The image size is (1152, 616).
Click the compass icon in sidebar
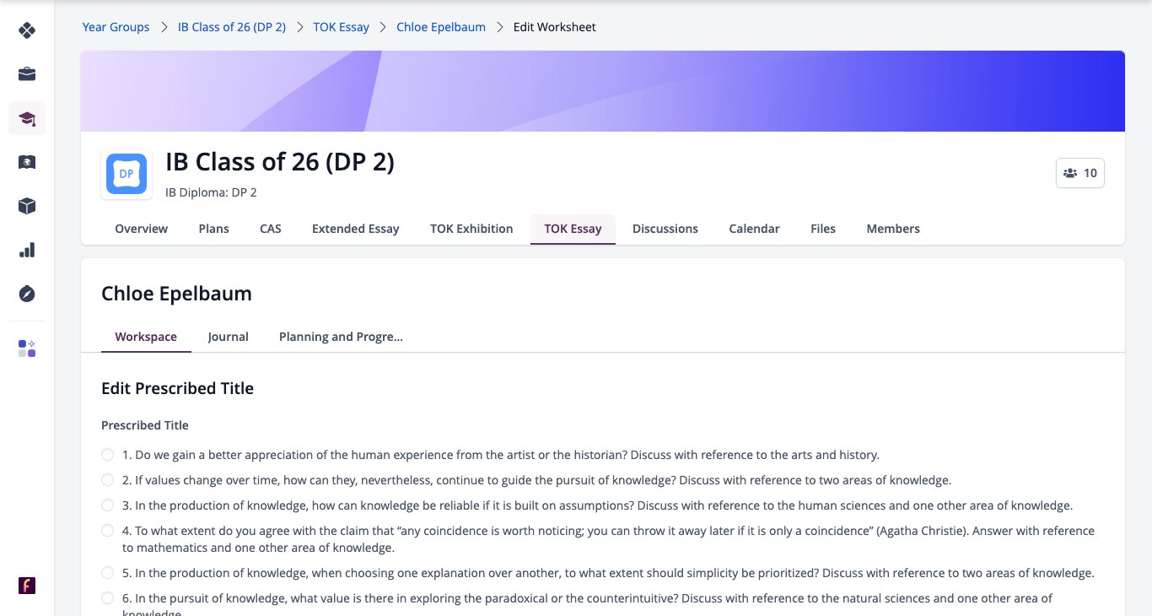(x=27, y=294)
